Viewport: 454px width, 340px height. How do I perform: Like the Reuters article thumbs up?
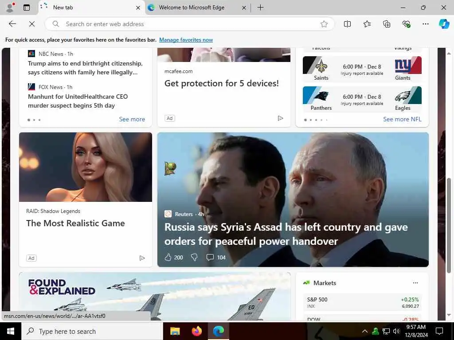pyautogui.click(x=168, y=257)
